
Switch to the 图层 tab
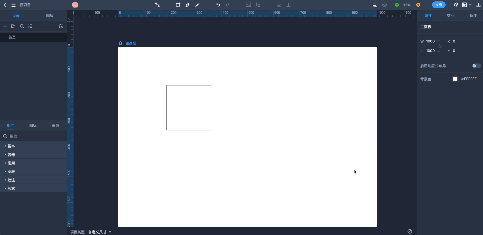50,15
